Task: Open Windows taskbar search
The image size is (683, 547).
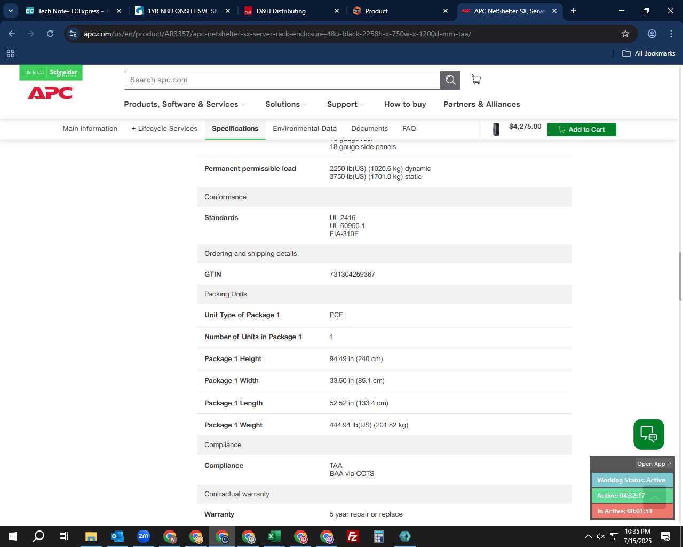Action: [x=38, y=536]
